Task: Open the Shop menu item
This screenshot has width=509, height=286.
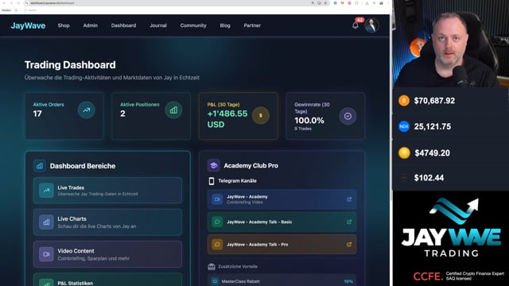Action: coord(64,25)
